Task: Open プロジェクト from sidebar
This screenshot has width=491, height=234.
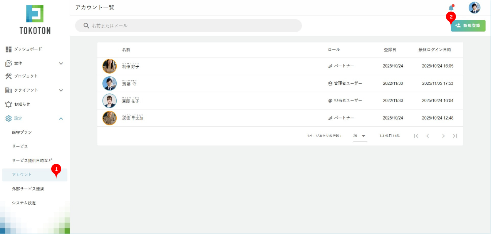Action: pyautogui.click(x=26, y=76)
